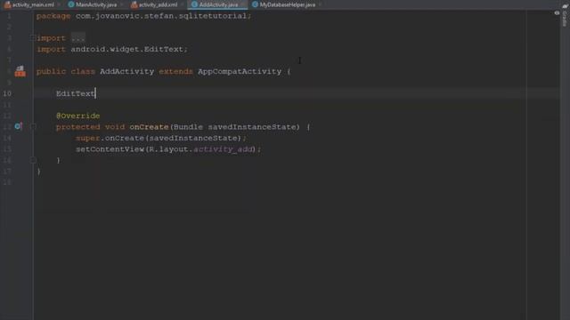Viewport: 570px width, 320px height.
Task: Open the Gradle tool window
Action: [x=565, y=16]
